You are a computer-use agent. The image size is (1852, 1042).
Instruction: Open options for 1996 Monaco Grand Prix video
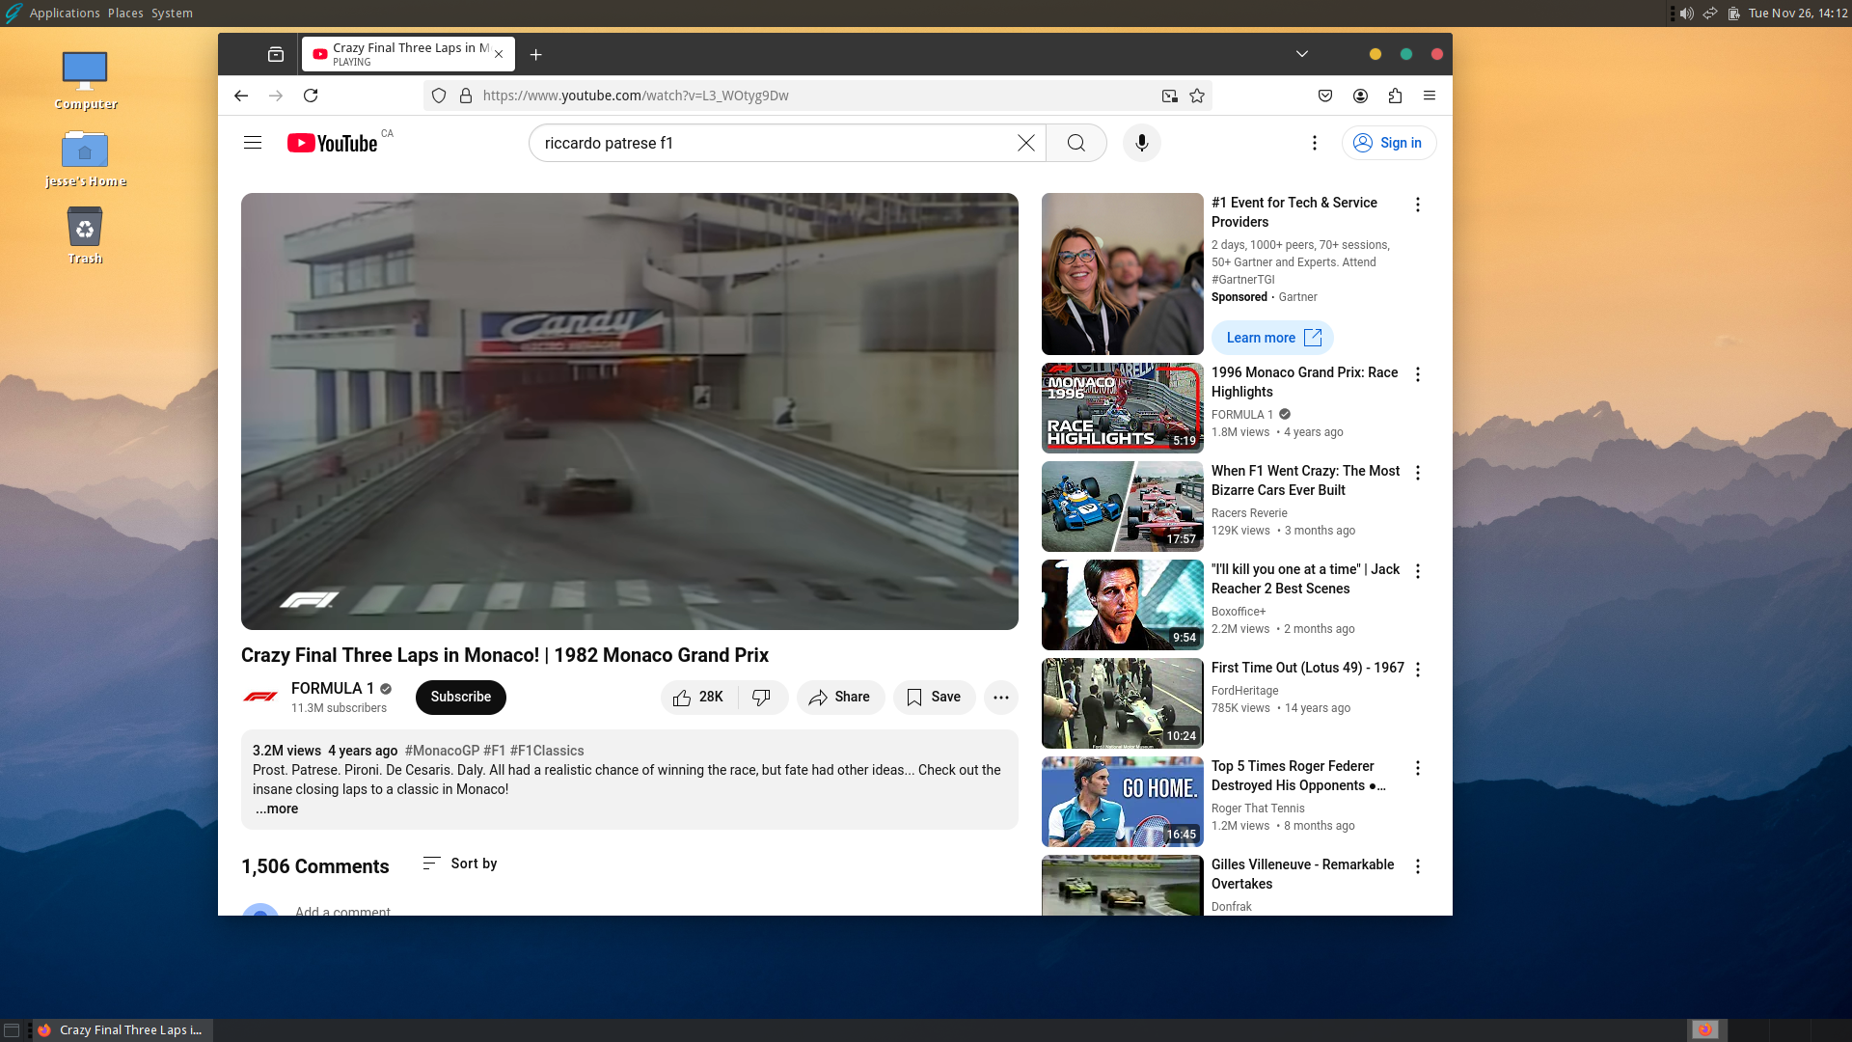[1418, 374]
